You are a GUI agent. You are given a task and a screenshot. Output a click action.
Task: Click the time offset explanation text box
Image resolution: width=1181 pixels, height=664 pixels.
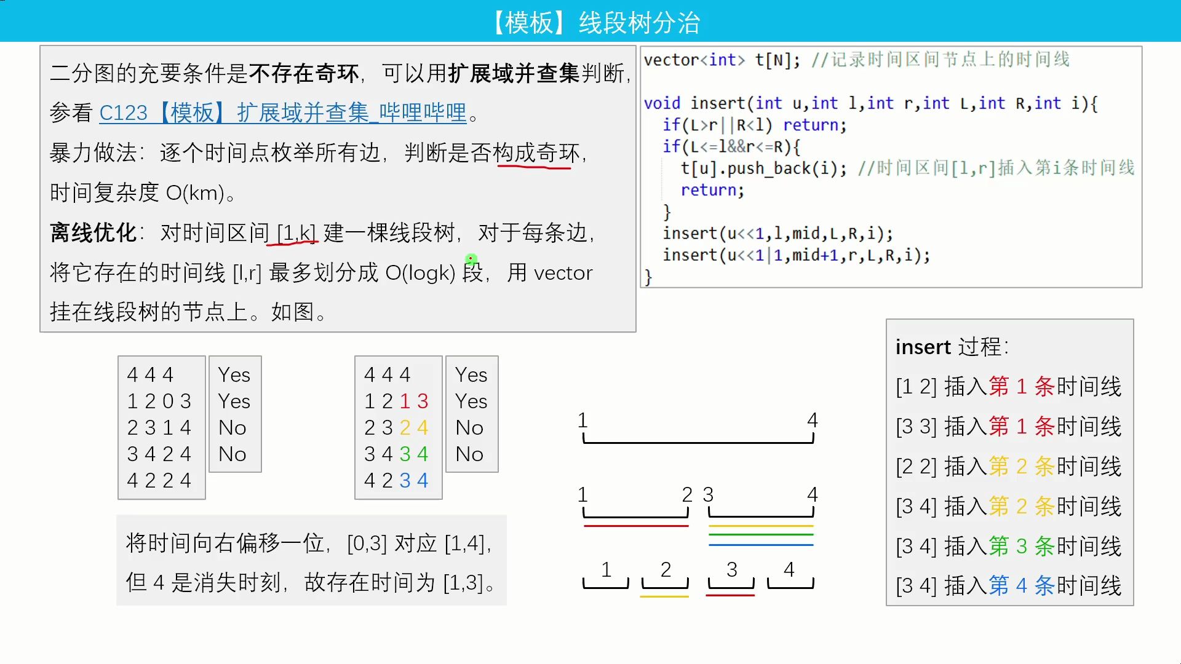[x=314, y=563]
